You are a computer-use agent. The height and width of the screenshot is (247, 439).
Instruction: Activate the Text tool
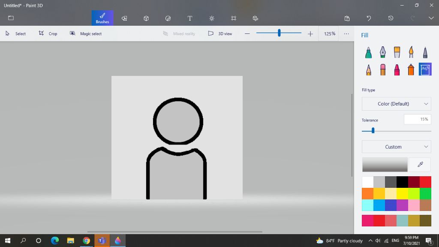189,18
